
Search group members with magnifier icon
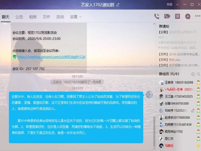(x=198, y=74)
